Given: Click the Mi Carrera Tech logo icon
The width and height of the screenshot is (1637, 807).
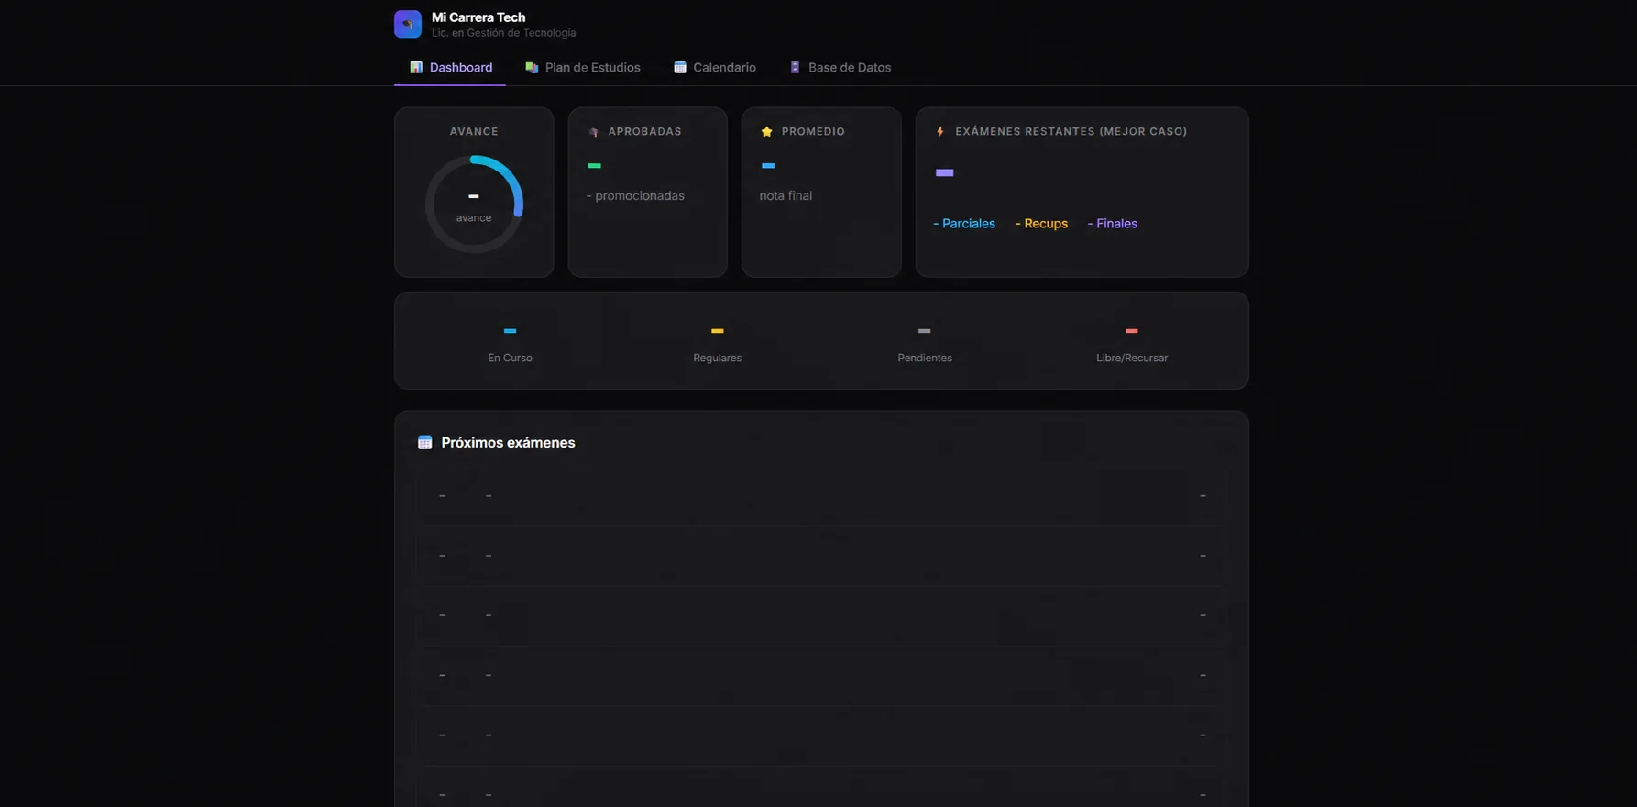Looking at the screenshot, I should tap(407, 24).
